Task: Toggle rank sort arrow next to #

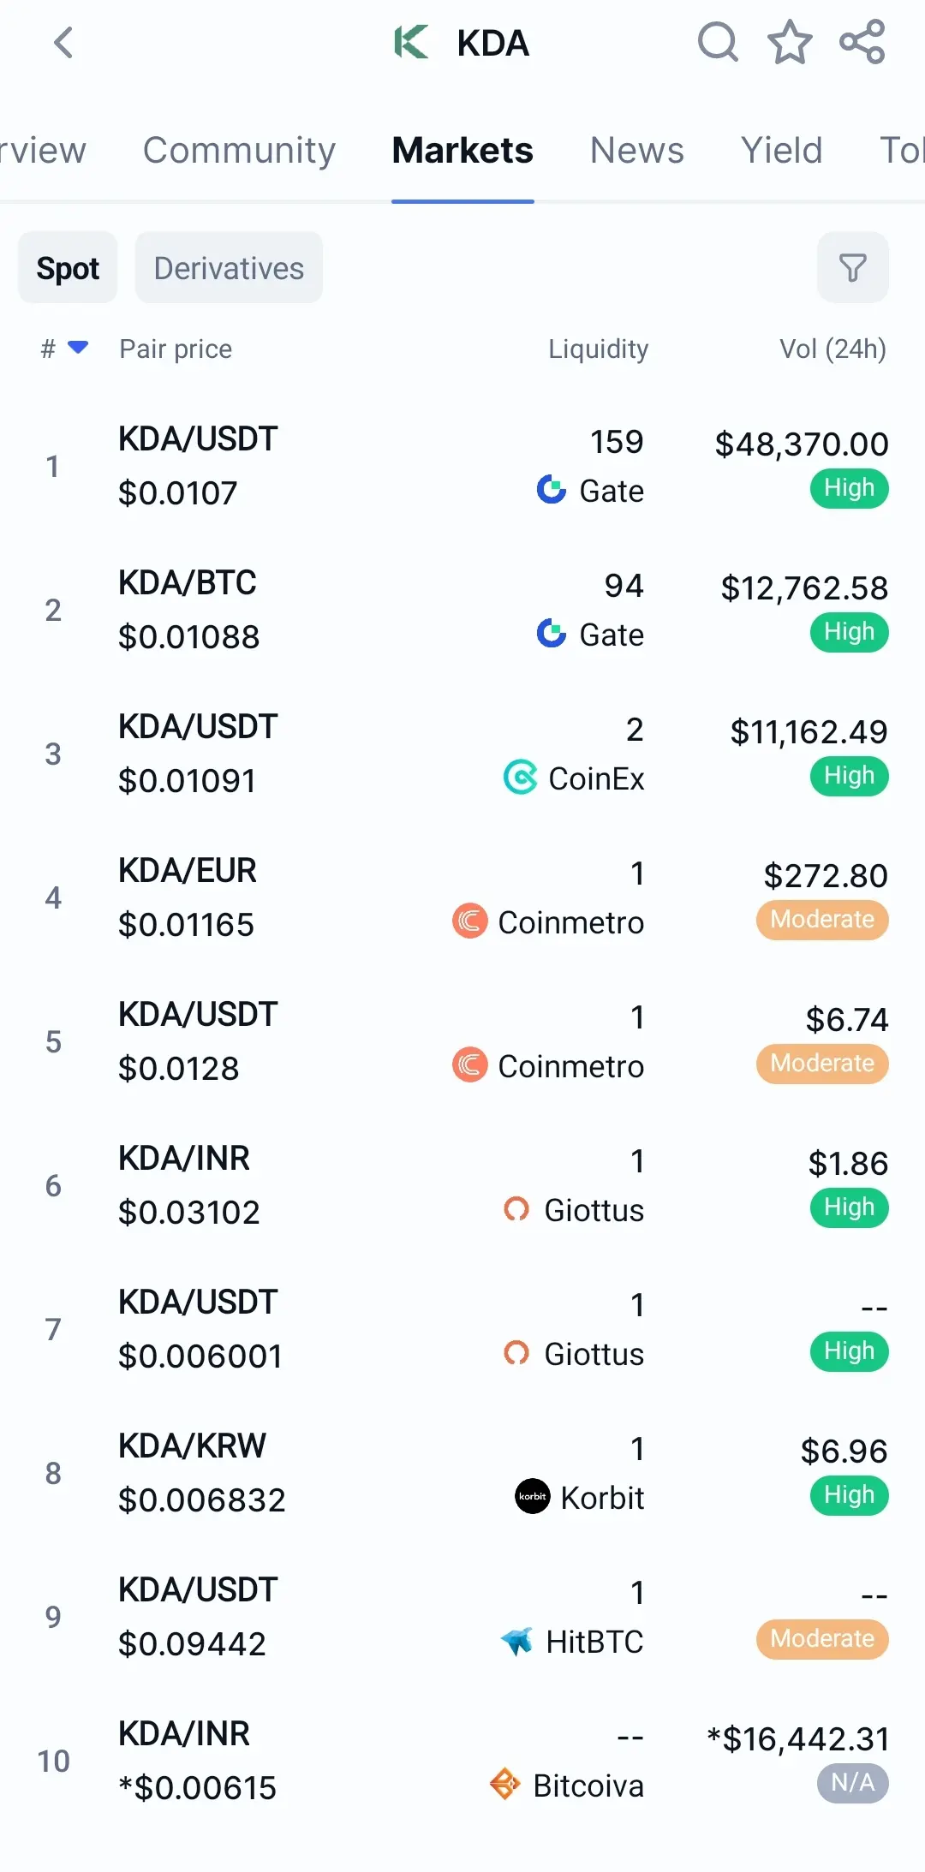Action: (78, 348)
